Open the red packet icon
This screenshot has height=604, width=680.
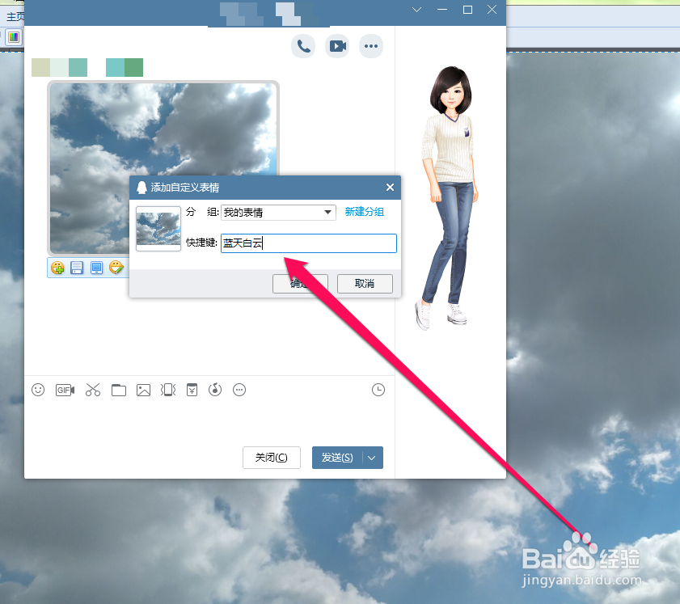(192, 390)
